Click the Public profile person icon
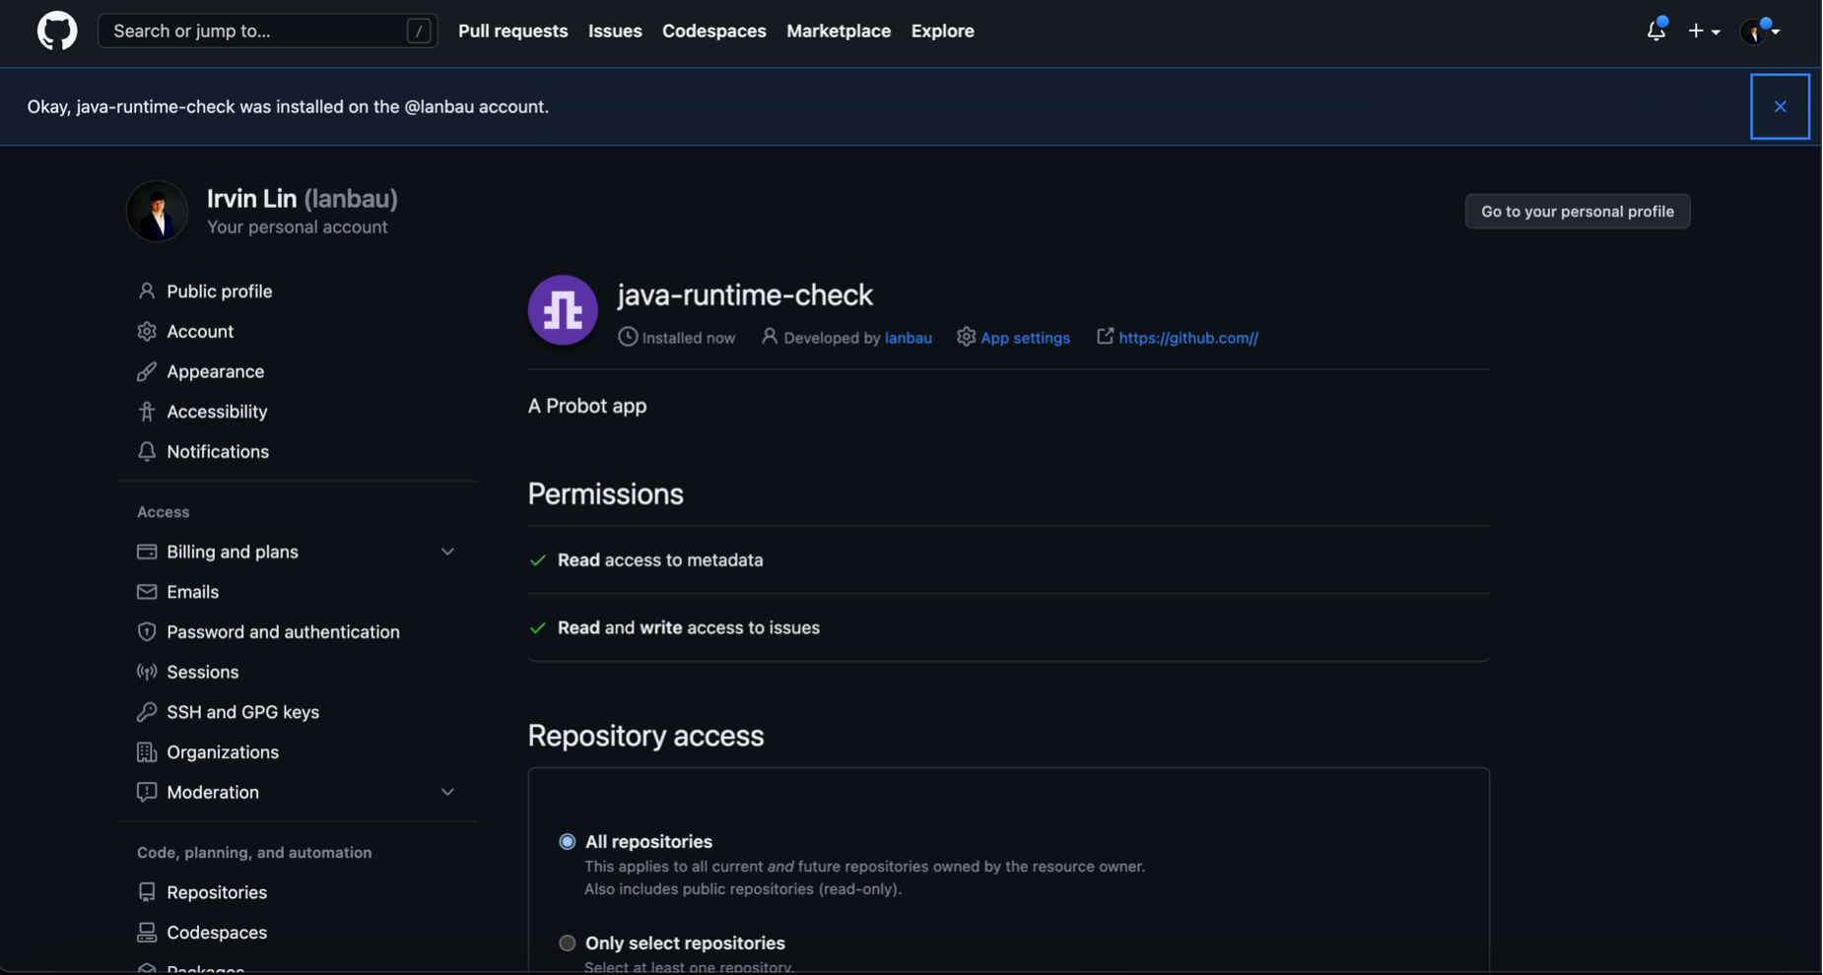The image size is (1823, 975). [147, 292]
